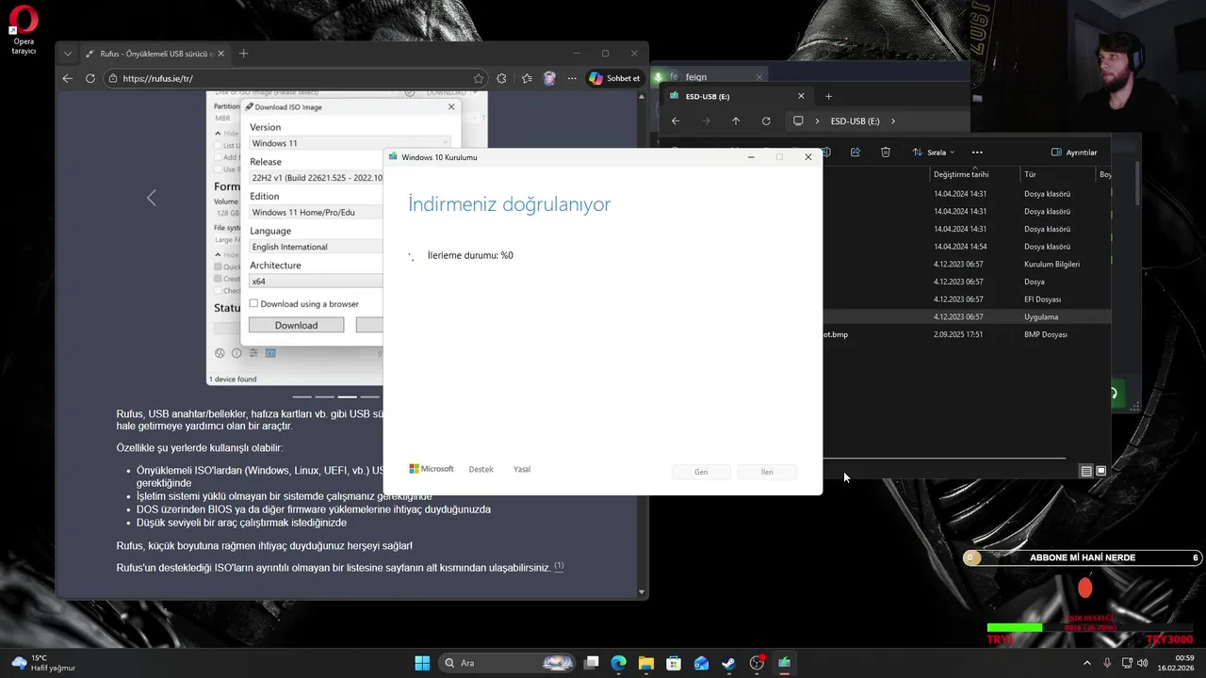The width and height of the screenshot is (1206, 678).
Task: Go back in the Edge browser
Action: pyautogui.click(x=67, y=78)
